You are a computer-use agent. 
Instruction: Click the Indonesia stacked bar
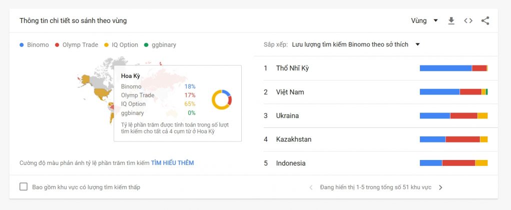pyautogui.click(x=453, y=163)
